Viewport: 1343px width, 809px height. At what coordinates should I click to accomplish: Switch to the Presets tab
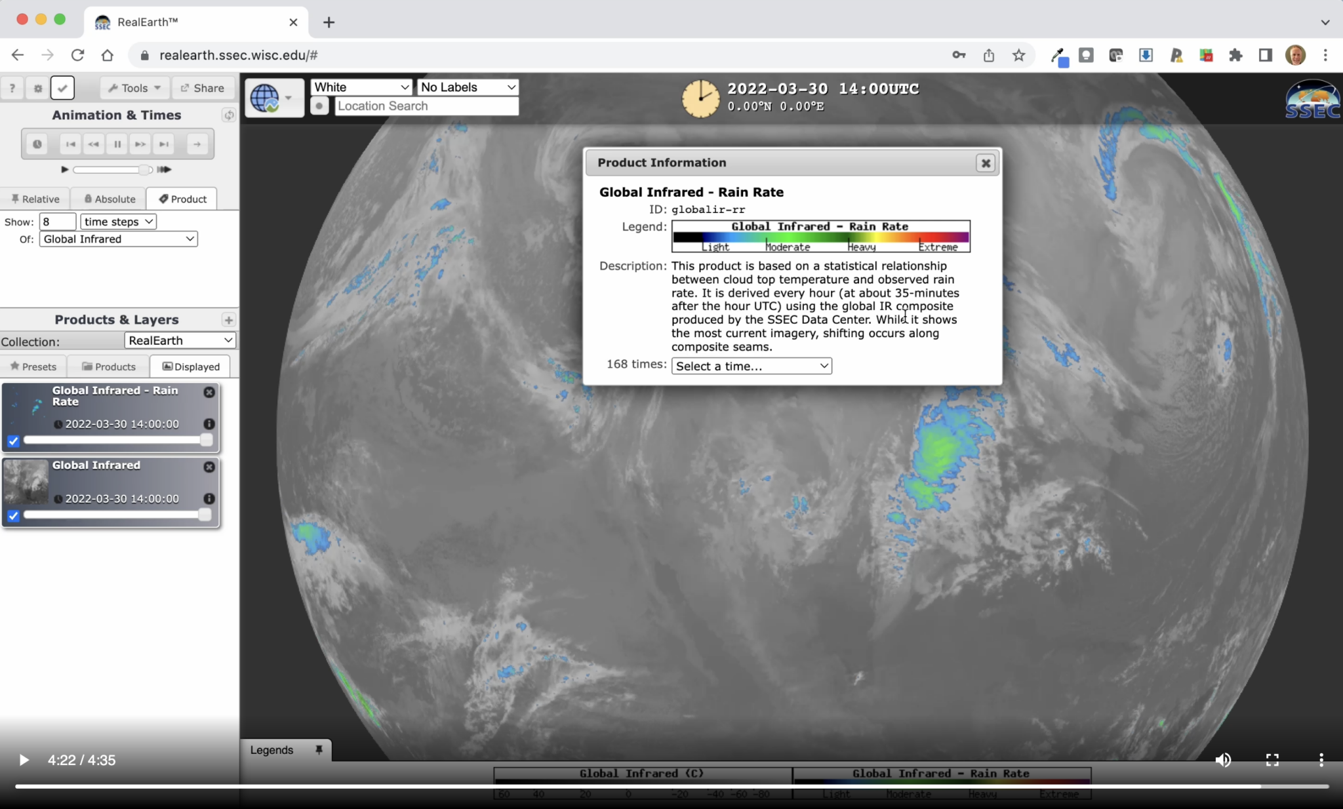point(33,366)
